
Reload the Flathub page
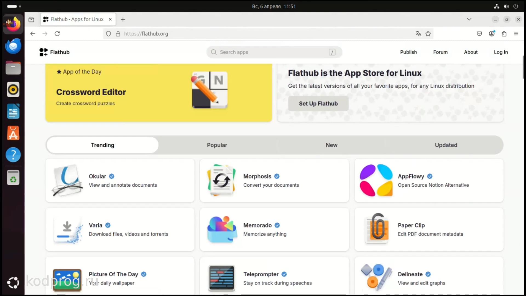(x=57, y=34)
